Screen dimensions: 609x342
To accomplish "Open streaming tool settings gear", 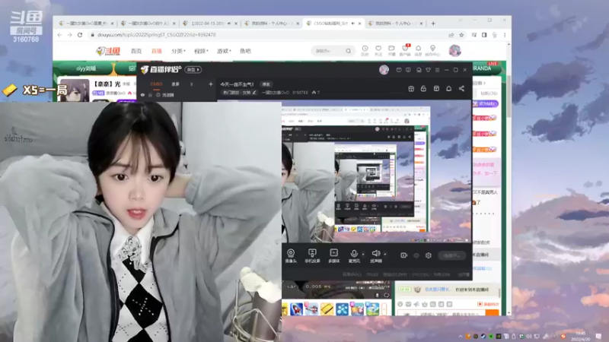I will pyautogui.click(x=429, y=255).
